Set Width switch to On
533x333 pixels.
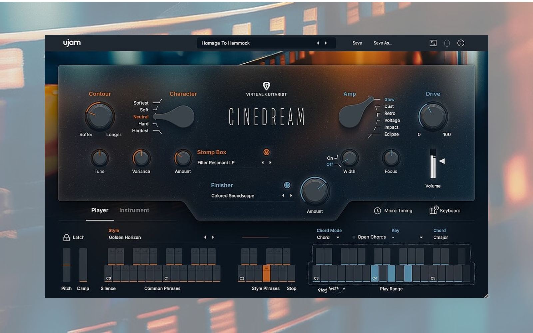330,158
